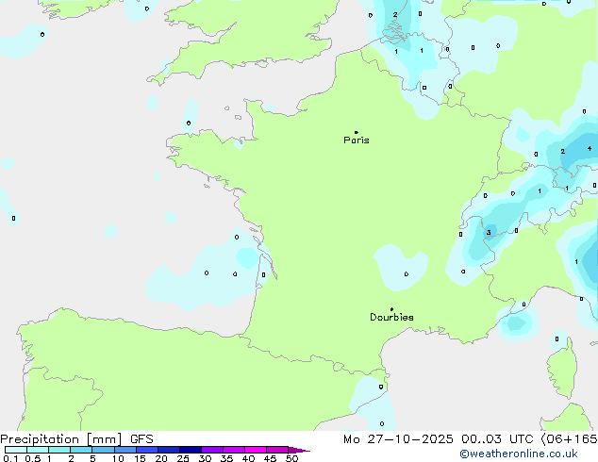Pick the legend swatch between 5 and 10
The height and width of the screenshot is (462, 598).
click(103, 450)
